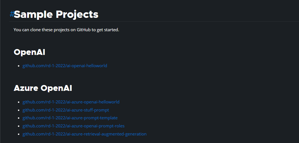The image size is (299, 143).
Task: Click the word GitHub in the intro text
Action: point(83,30)
